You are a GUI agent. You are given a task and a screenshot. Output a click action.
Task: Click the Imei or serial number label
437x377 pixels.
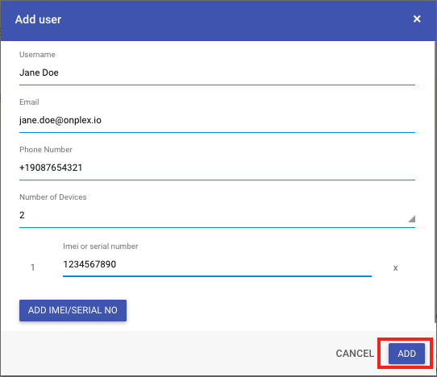[x=101, y=246]
